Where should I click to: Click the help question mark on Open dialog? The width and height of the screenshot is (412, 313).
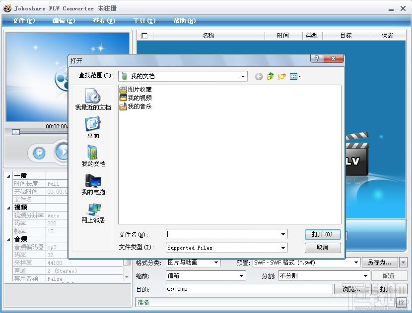click(x=317, y=58)
